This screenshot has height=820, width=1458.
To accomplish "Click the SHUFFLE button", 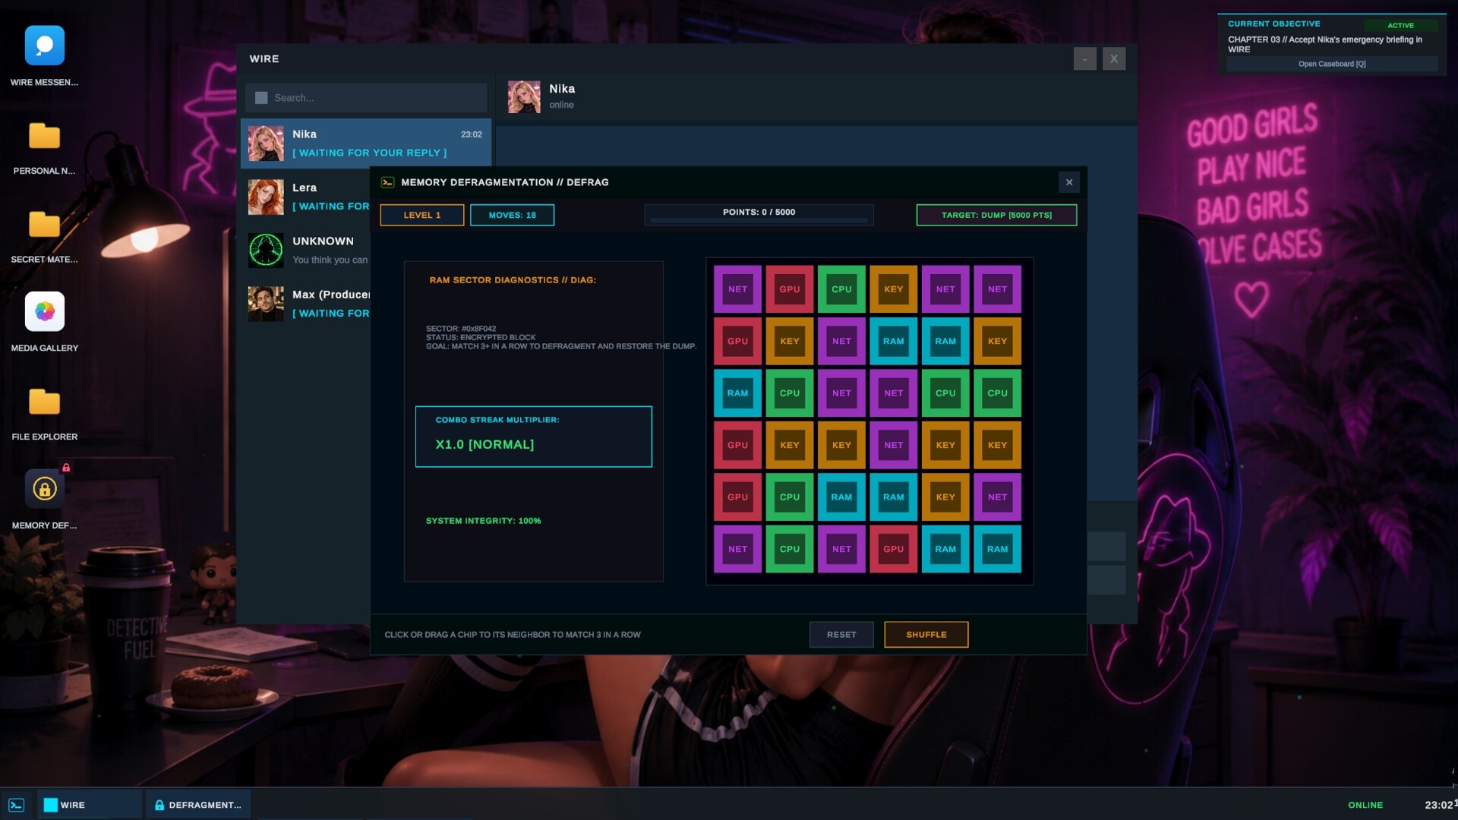I will 926,635.
